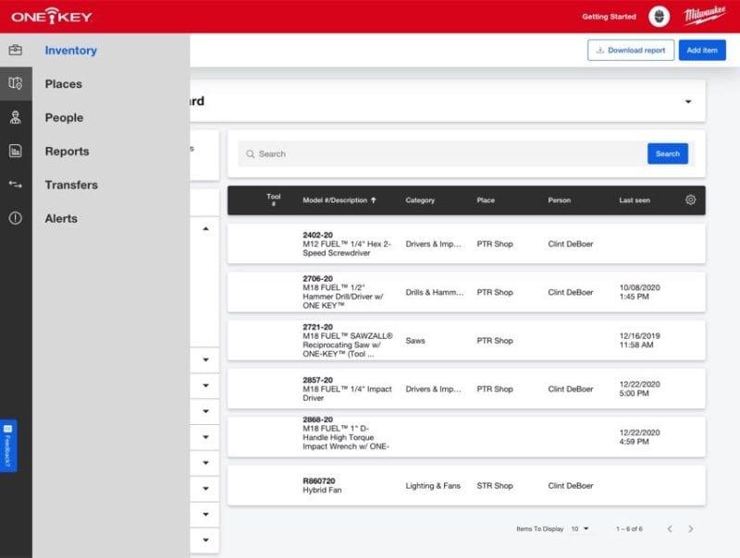
Task: Click the Reports document icon in sidebar
Action: 13,151
